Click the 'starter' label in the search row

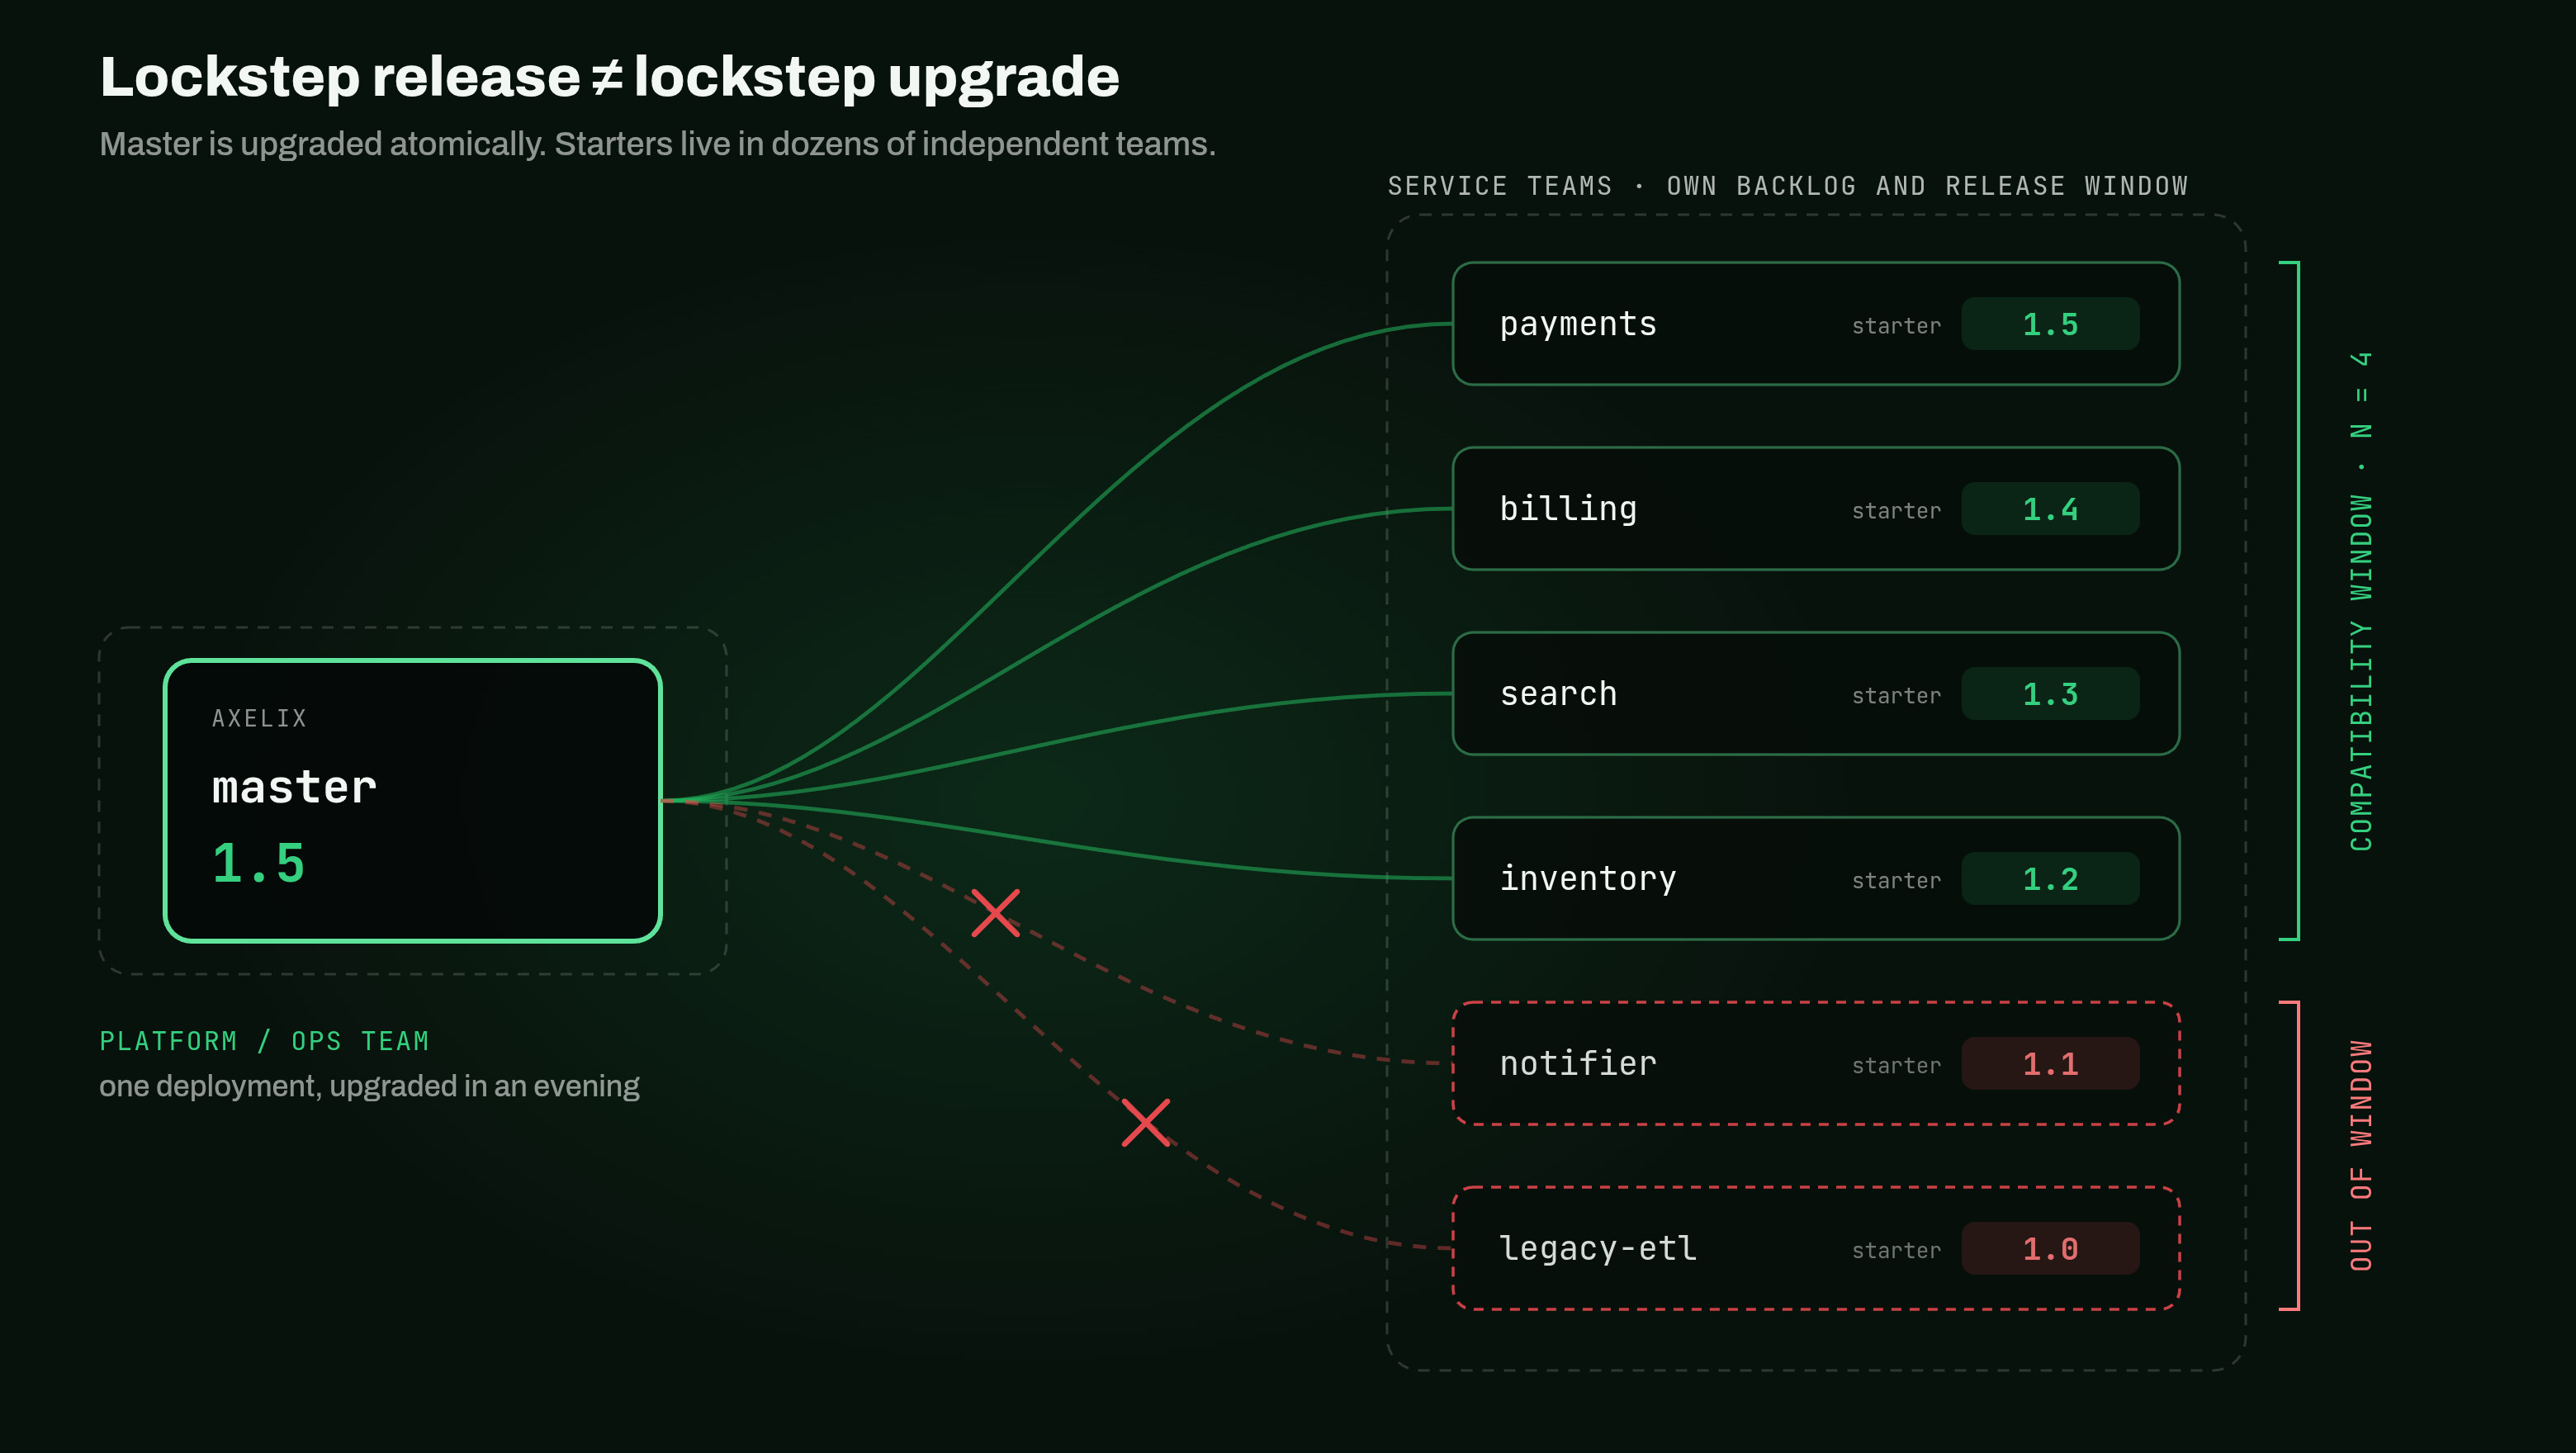tap(1896, 696)
